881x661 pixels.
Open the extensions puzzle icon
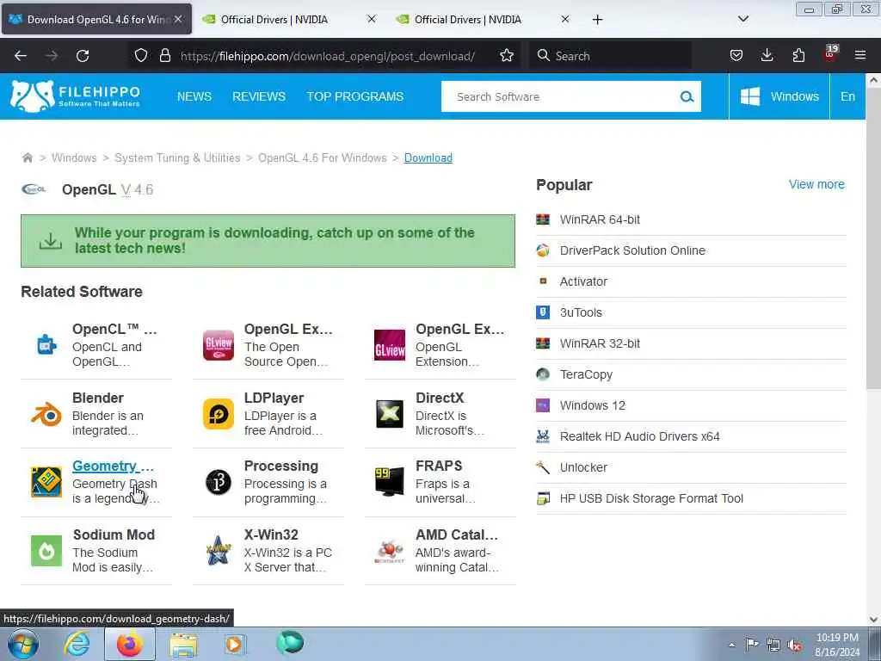pyautogui.click(x=798, y=56)
